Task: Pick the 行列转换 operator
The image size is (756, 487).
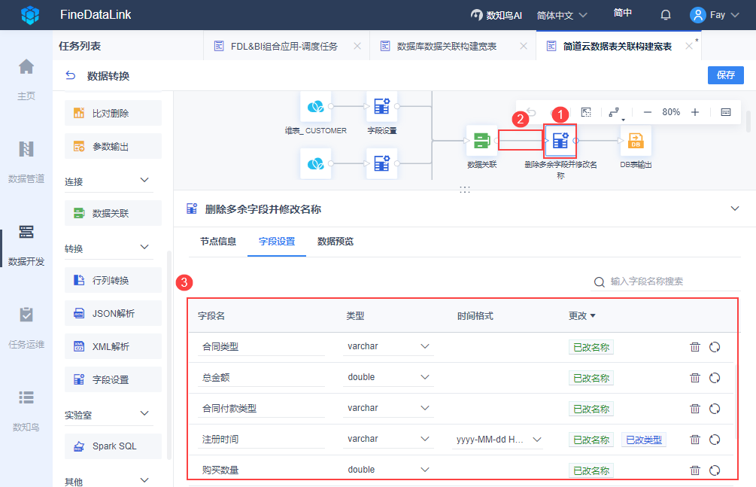Action: coord(114,280)
